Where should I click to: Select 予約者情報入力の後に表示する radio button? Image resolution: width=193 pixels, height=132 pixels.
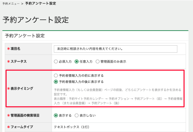tap(56, 82)
